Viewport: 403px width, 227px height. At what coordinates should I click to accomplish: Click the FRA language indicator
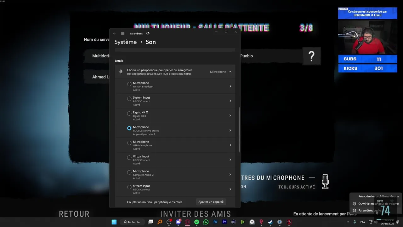pyautogui.click(x=363, y=222)
